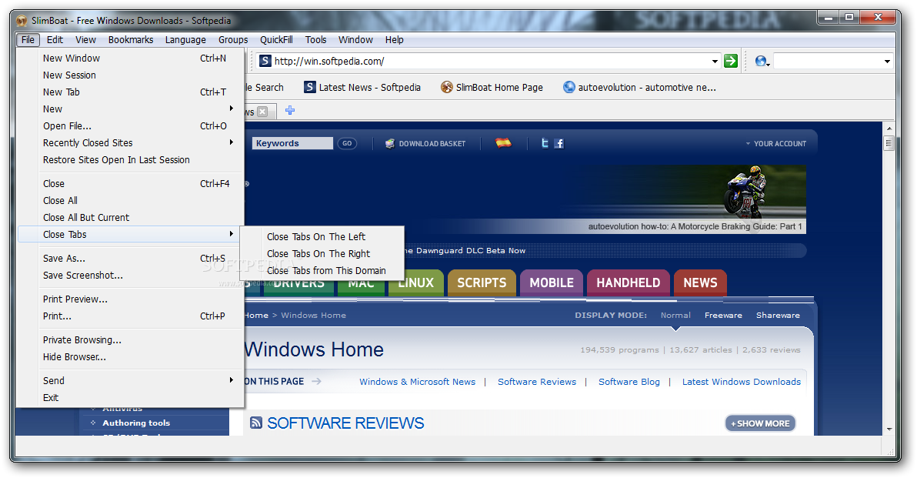Screen dimensions: 917x478
Task: Open the QuickFill menu
Action: [x=276, y=40]
